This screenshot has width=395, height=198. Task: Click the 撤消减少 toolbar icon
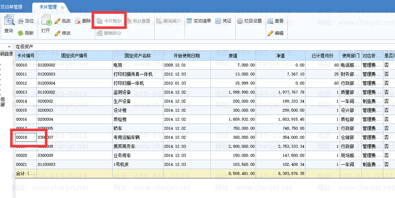[x=159, y=21]
